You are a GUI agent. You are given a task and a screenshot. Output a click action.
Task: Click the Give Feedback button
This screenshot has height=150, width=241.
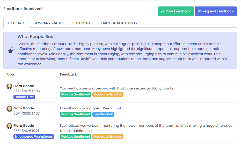click(176, 11)
